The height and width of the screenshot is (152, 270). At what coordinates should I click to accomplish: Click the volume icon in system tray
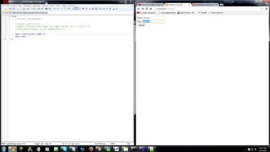coord(256,149)
